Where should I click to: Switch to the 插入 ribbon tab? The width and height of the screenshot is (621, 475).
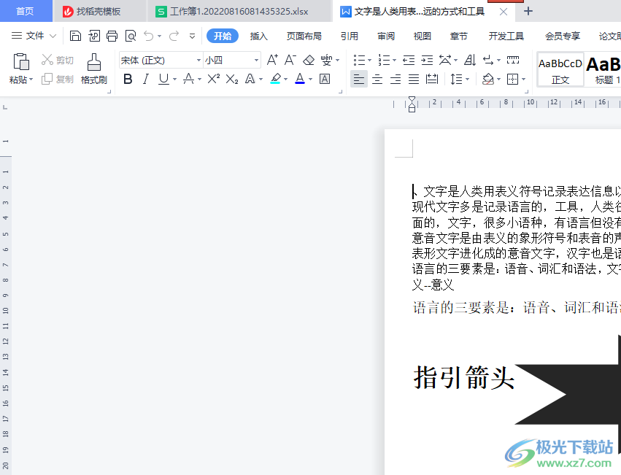point(258,36)
